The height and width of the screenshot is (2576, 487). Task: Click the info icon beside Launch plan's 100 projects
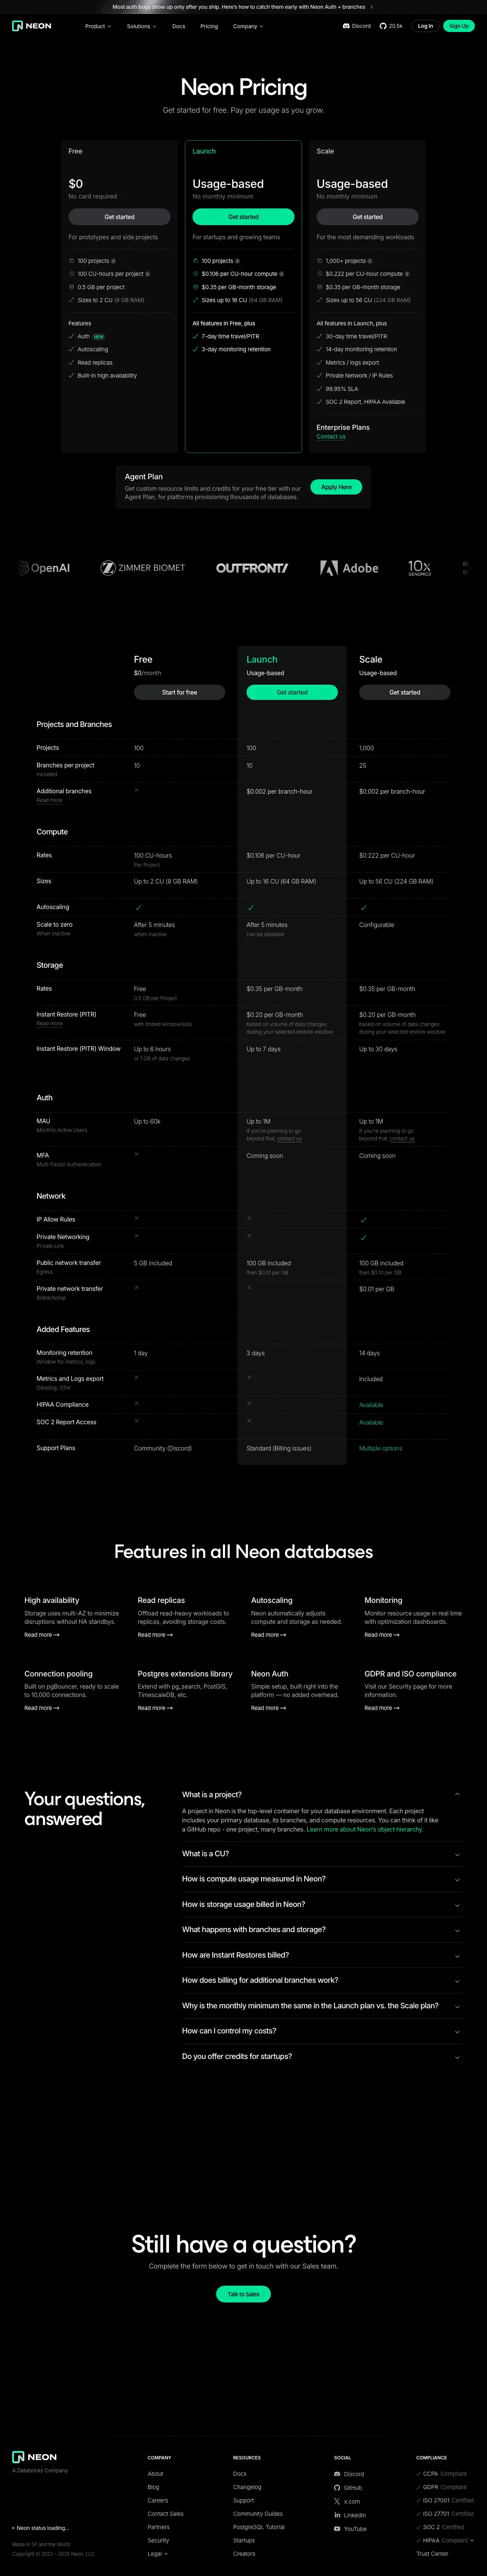pos(237,261)
